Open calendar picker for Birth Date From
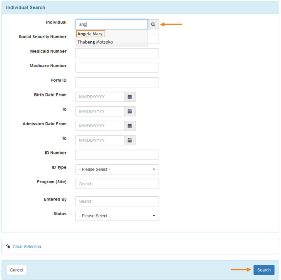This screenshot has width=281, height=280. [129, 97]
